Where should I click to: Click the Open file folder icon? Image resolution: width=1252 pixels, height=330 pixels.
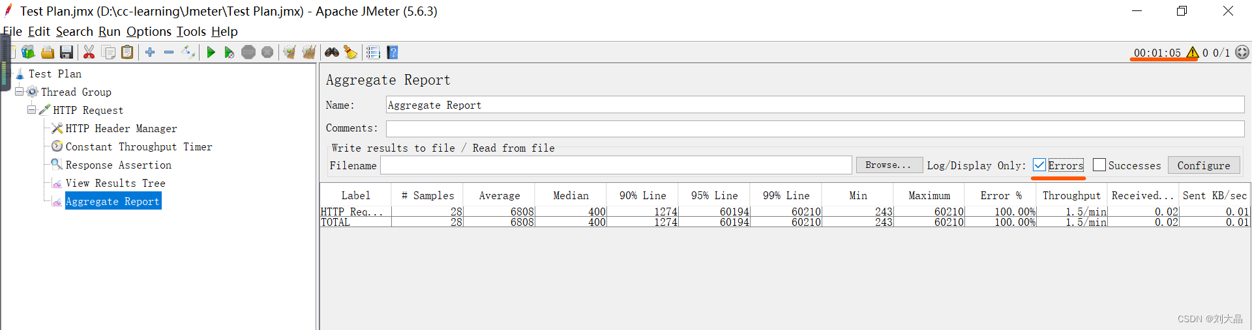(x=48, y=52)
